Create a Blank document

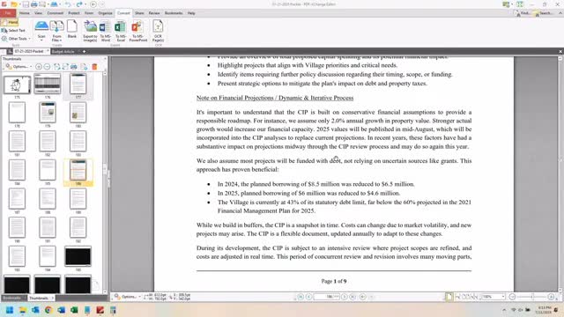(72, 29)
